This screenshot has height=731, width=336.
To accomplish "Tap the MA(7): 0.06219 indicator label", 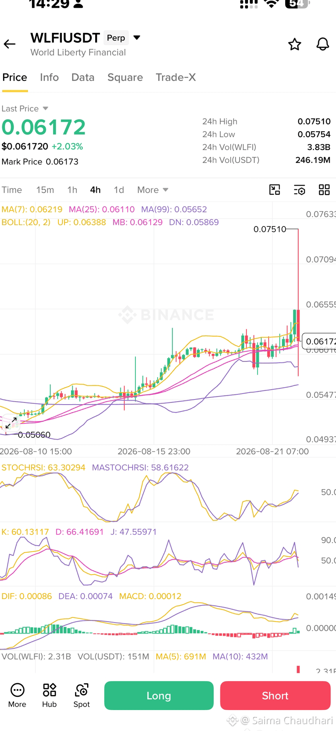I will pyautogui.click(x=32, y=209).
